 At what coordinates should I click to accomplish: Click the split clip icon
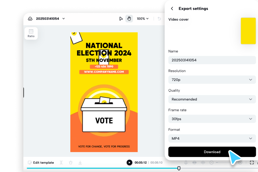[61, 162]
